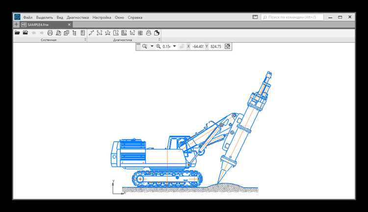Open the Настройка menu
368x212 pixels.
(x=102, y=17)
